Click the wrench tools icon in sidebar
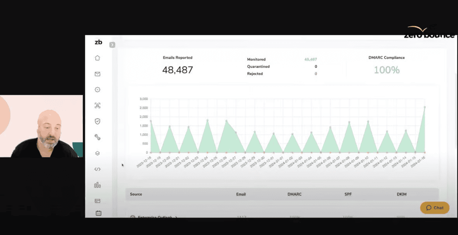The image size is (458, 235). click(x=98, y=137)
